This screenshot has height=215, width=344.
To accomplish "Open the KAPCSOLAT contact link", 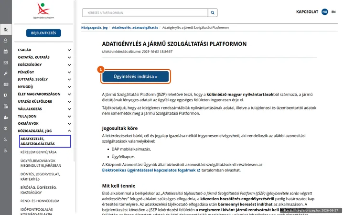I will [307, 12].
